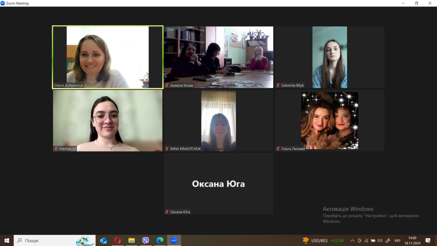Screen dimensions: 437x246
Task: Open the Wi-Fi network tray icon
Action: [366, 240]
